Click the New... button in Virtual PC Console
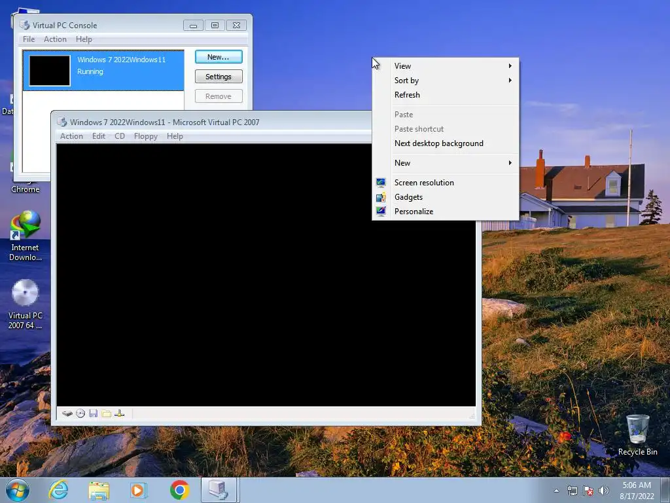This screenshot has width=670, height=503. pos(219,57)
